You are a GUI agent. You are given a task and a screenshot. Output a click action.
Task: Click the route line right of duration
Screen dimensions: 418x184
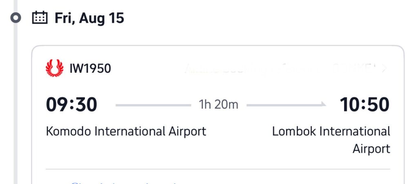pyautogui.click(x=286, y=105)
